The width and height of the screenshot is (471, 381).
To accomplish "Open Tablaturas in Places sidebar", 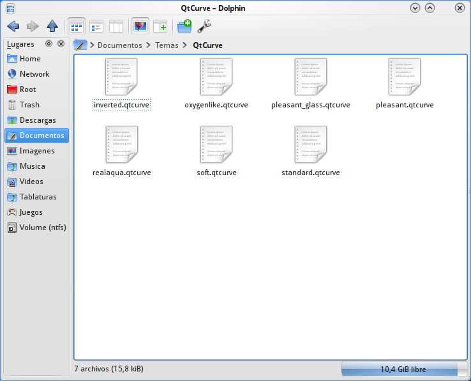I will [36, 197].
